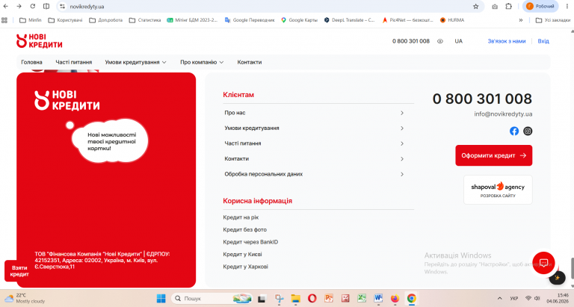Open DeepL Translate bookmark

[349, 20]
